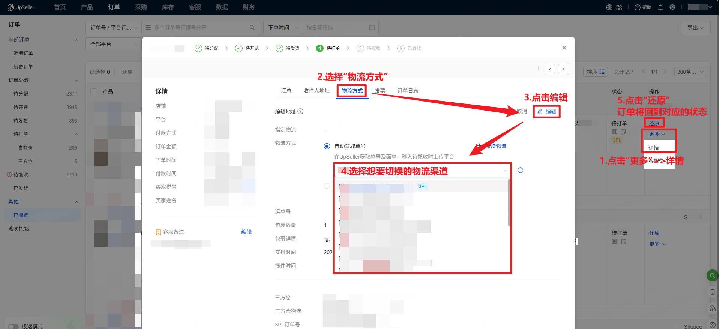Check the select-all checkbox beside 产品
The width and height of the screenshot is (720, 329).
(x=94, y=91)
